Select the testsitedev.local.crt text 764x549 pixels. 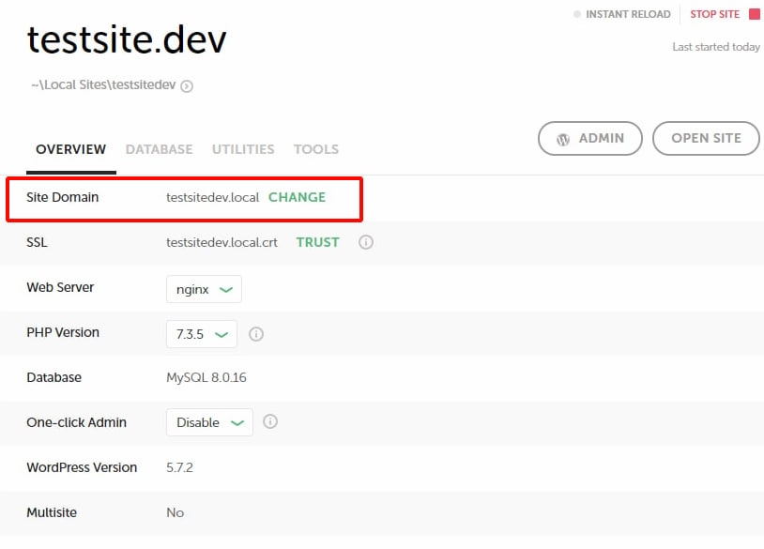pyautogui.click(x=222, y=242)
